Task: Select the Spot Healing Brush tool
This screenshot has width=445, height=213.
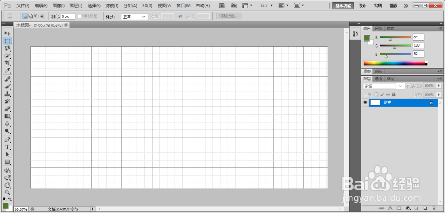Action: pos(8,79)
